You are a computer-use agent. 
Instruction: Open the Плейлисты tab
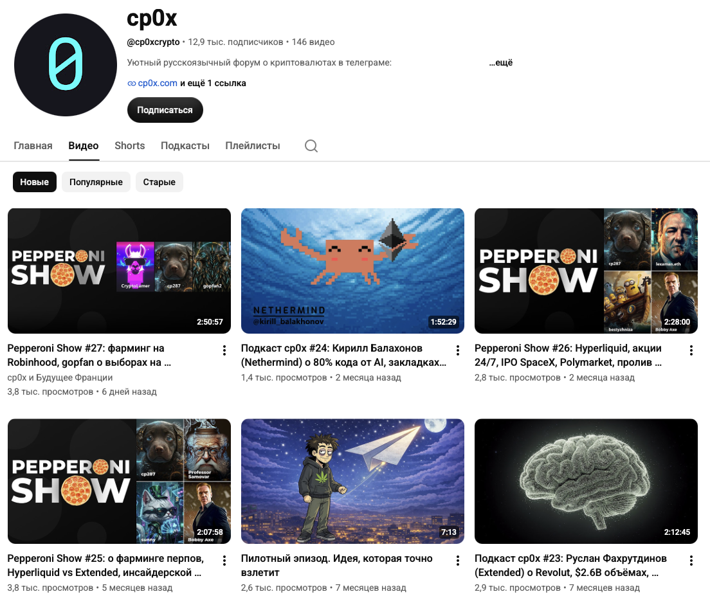(x=253, y=146)
